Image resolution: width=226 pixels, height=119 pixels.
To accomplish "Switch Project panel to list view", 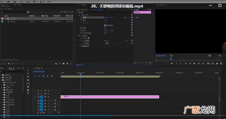I will click(x=5, y=64).
